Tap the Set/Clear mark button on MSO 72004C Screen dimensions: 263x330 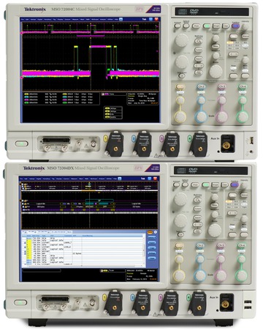coord(199,72)
